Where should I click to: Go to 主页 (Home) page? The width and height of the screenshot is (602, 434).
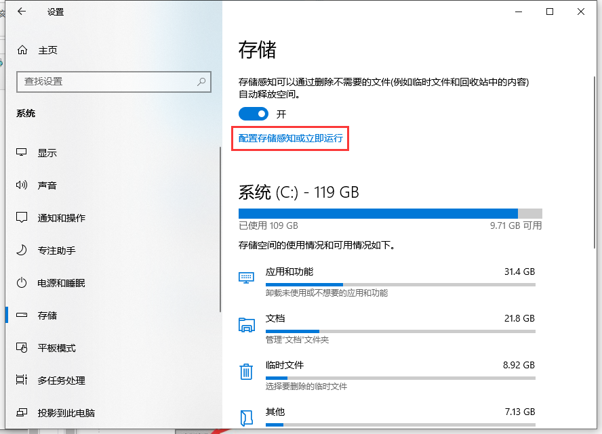click(38, 50)
